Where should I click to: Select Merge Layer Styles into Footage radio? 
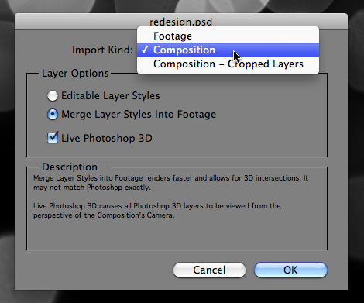pos(53,115)
